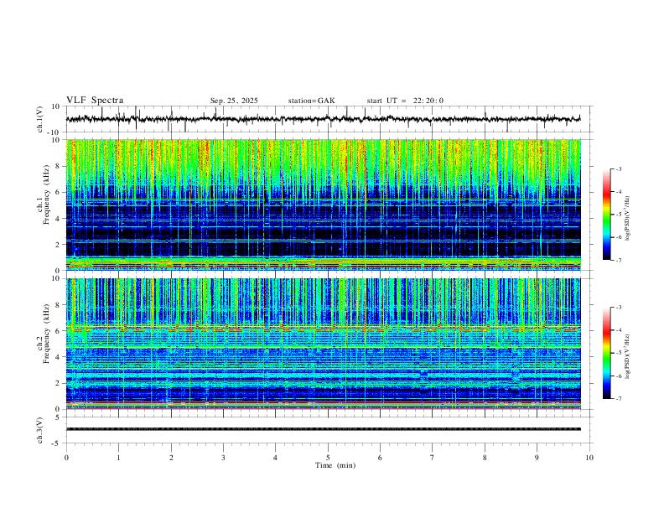Click the ch.1 colorbar "log(PSD)(V²/Hz)" label
Screen dimensions: 664x513
click(x=627, y=218)
